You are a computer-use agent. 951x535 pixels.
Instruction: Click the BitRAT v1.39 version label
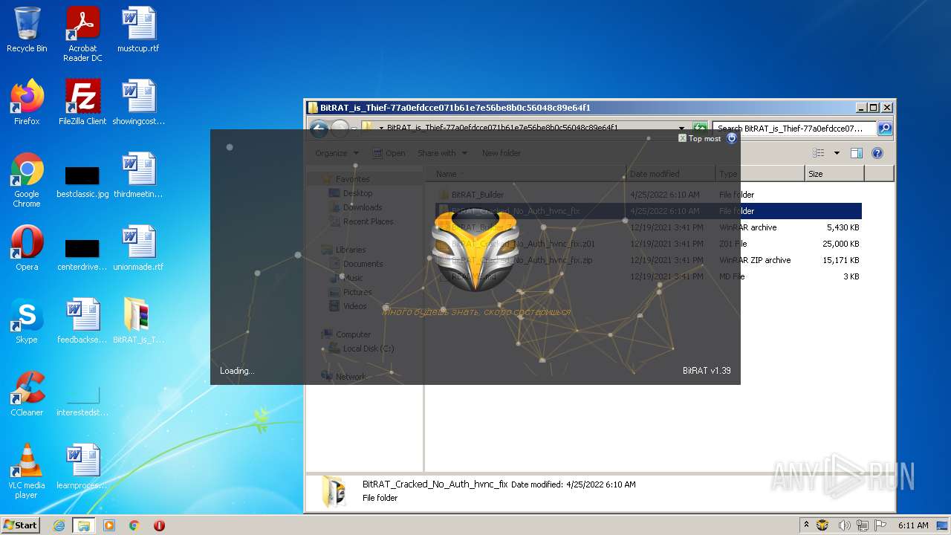point(707,371)
